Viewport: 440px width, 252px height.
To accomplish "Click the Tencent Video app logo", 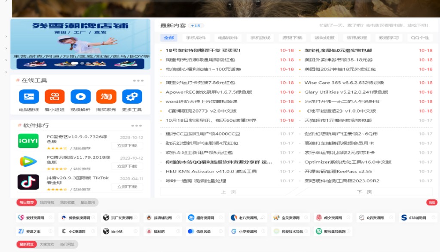I will click(28, 162).
